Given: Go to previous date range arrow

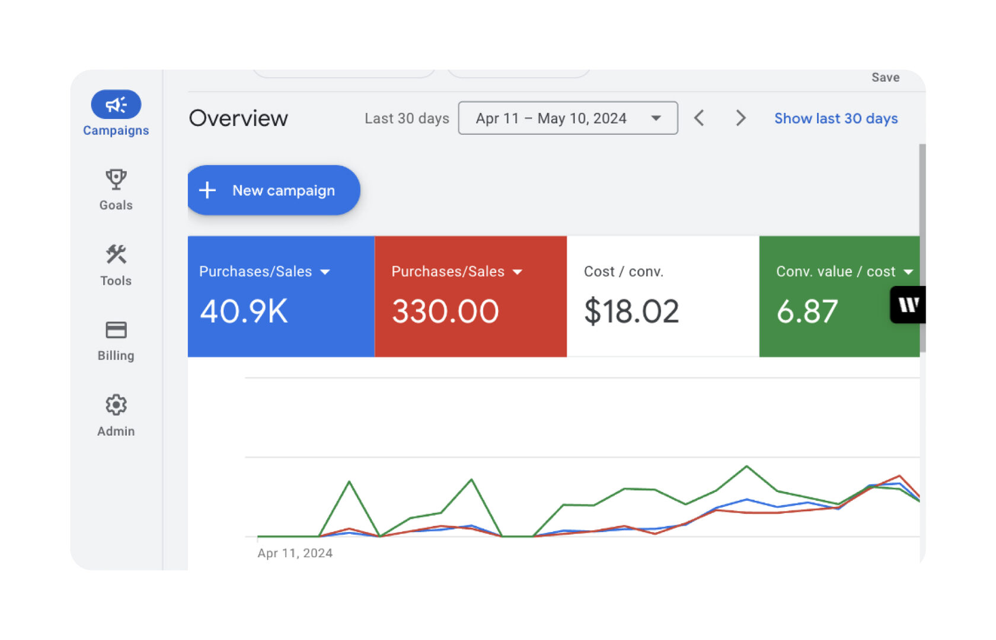Looking at the screenshot, I should pyautogui.click(x=700, y=118).
